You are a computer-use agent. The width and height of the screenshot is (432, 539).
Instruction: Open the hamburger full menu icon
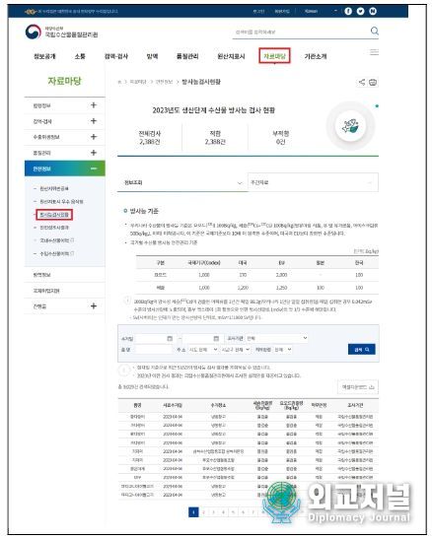[374, 52]
